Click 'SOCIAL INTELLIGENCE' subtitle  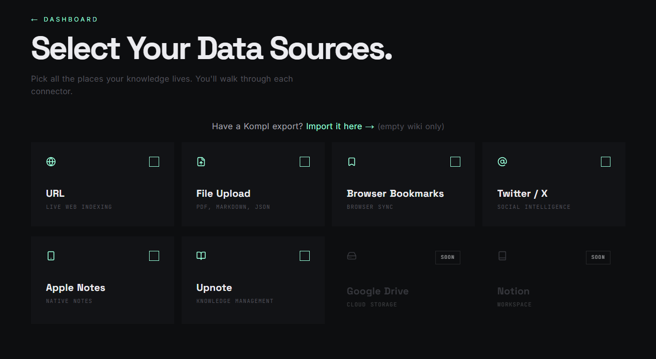534,207
